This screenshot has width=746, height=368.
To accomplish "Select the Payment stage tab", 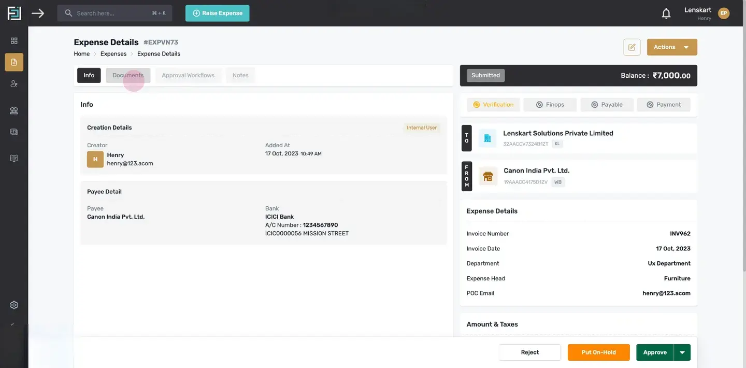I will point(664,105).
